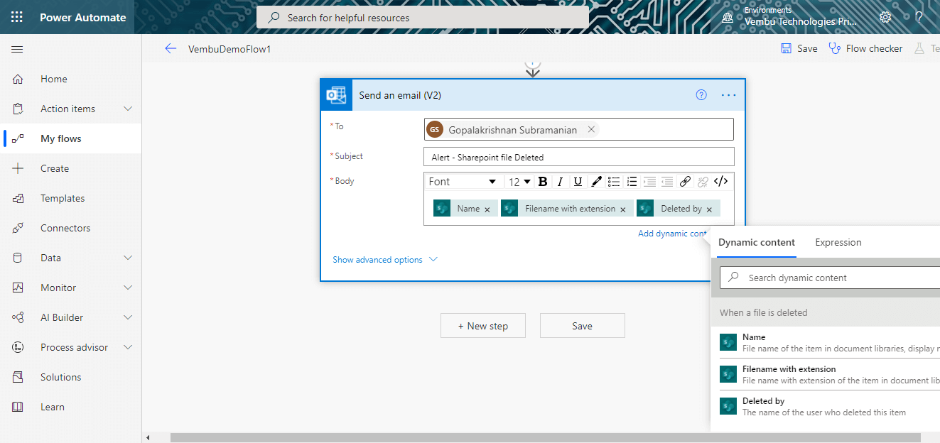Viewport: 940px width, 443px height.
Task: Switch to the Dynamic content tab
Action: [x=757, y=242]
